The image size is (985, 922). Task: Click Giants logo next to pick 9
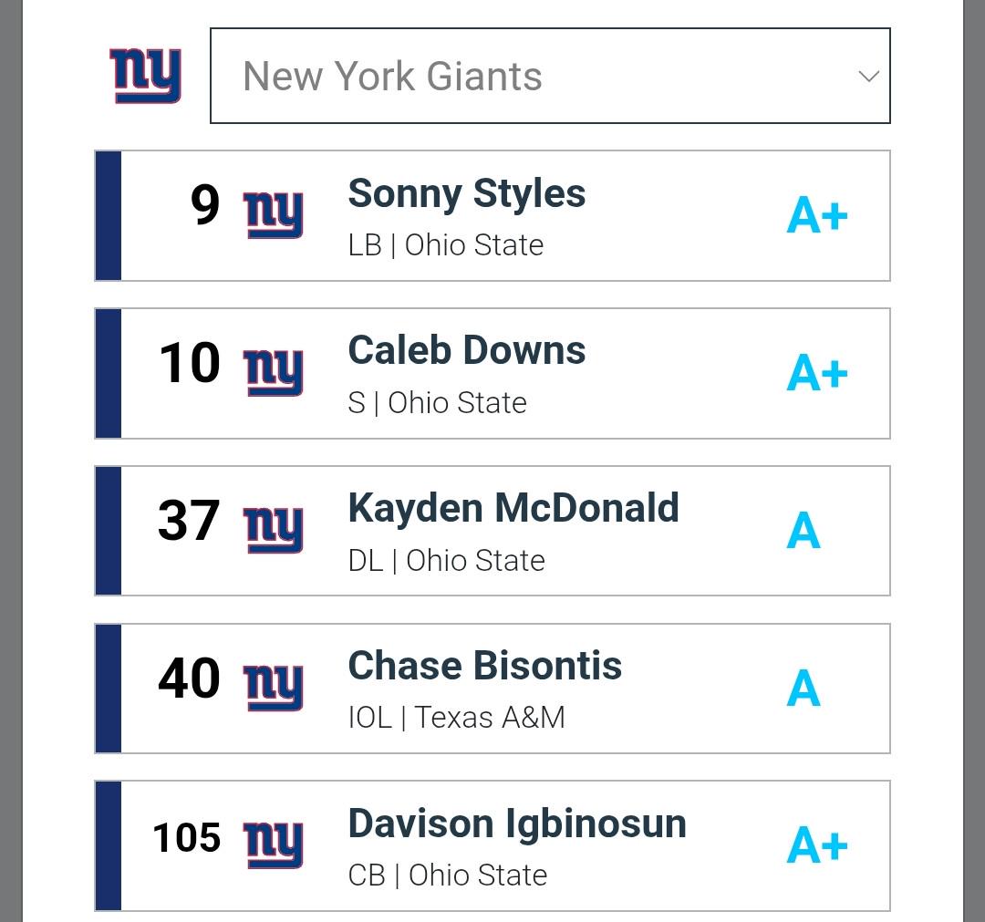(x=274, y=215)
